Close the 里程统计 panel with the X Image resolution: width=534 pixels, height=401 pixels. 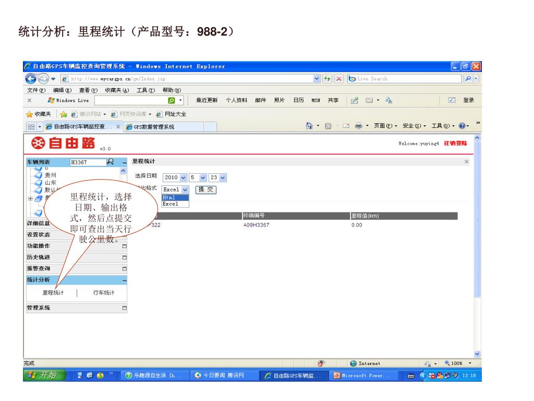[467, 162]
